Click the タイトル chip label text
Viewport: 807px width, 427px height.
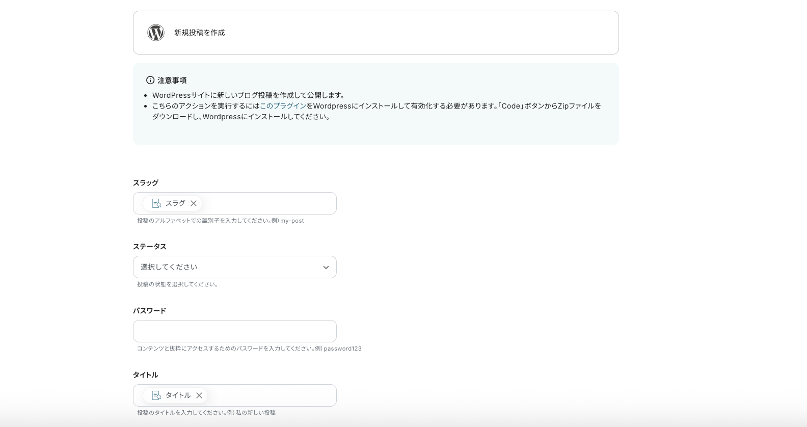click(178, 395)
